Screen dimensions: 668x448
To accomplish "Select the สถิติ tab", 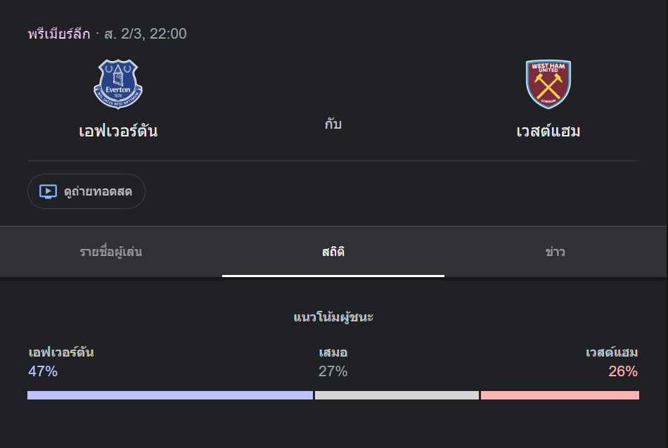I will (x=333, y=252).
